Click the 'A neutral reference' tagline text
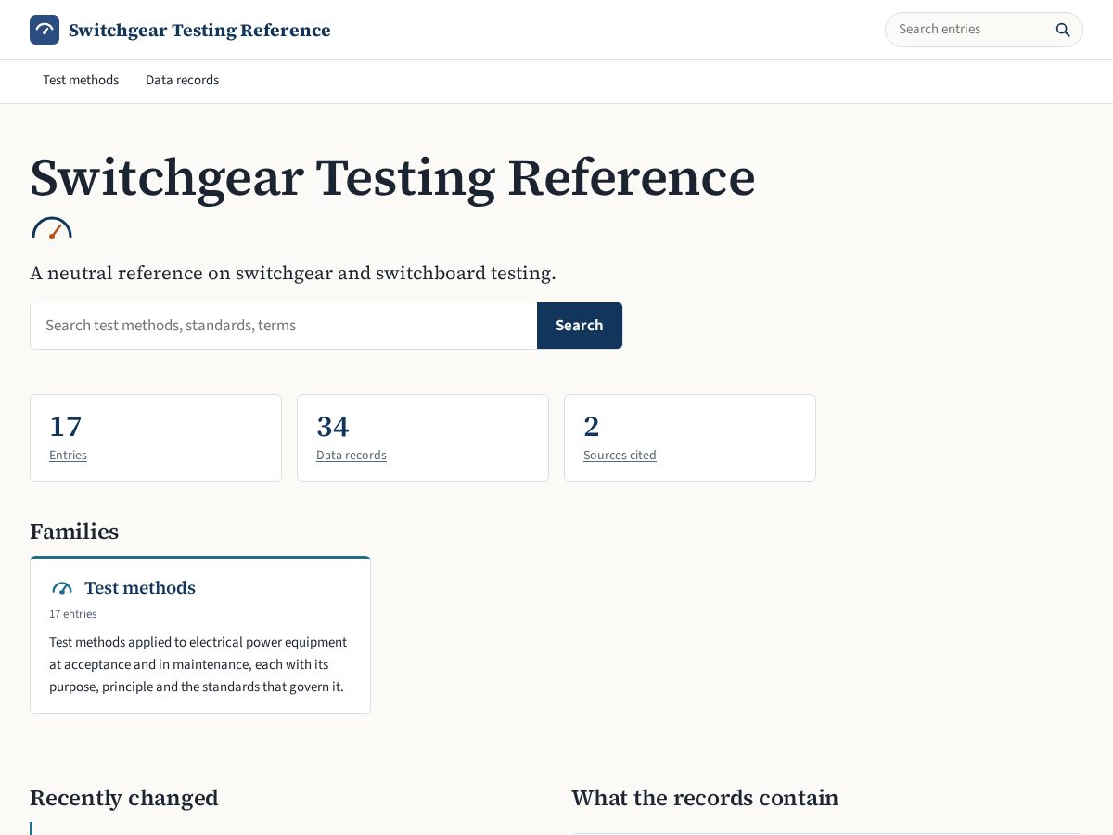 (x=293, y=274)
